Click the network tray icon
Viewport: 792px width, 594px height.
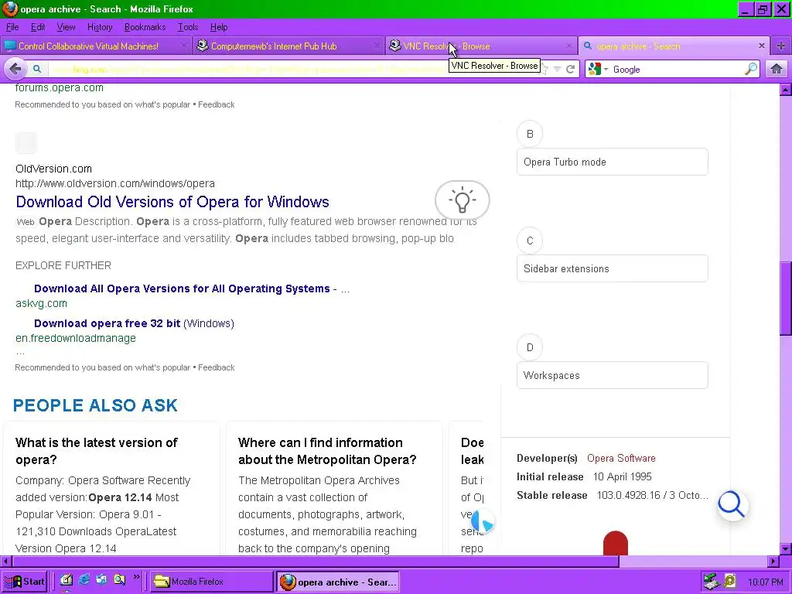(712, 582)
